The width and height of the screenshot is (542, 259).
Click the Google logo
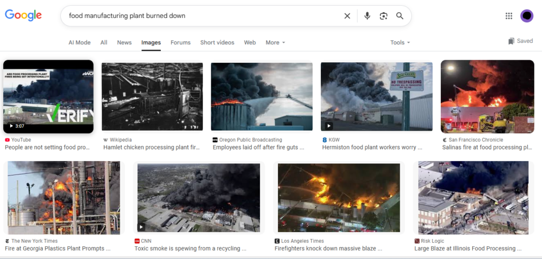point(23,15)
